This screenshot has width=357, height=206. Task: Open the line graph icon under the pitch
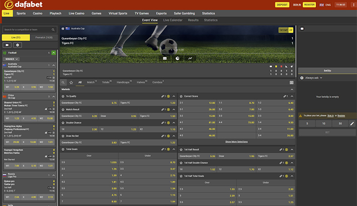point(190,58)
